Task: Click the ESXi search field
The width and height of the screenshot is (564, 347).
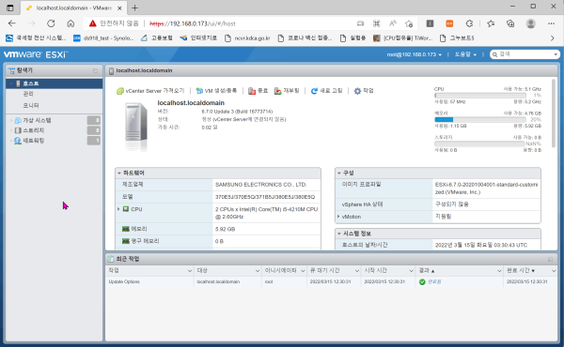Action: pyautogui.click(x=525, y=54)
